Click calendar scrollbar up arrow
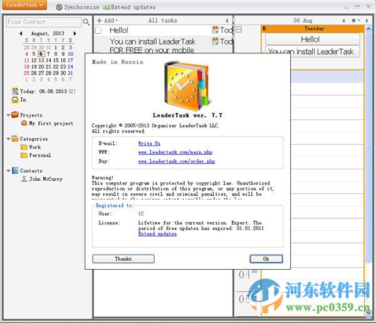The width and height of the screenshot is (376, 323). click(368, 29)
